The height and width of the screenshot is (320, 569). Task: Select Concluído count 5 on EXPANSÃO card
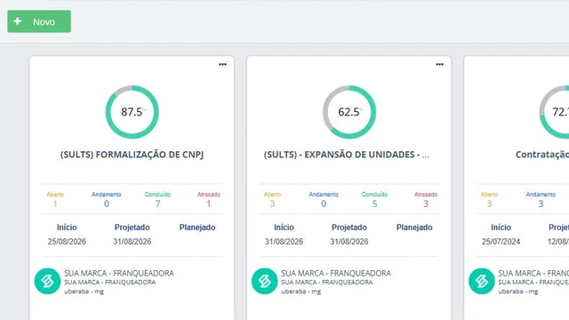(x=374, y=204)
